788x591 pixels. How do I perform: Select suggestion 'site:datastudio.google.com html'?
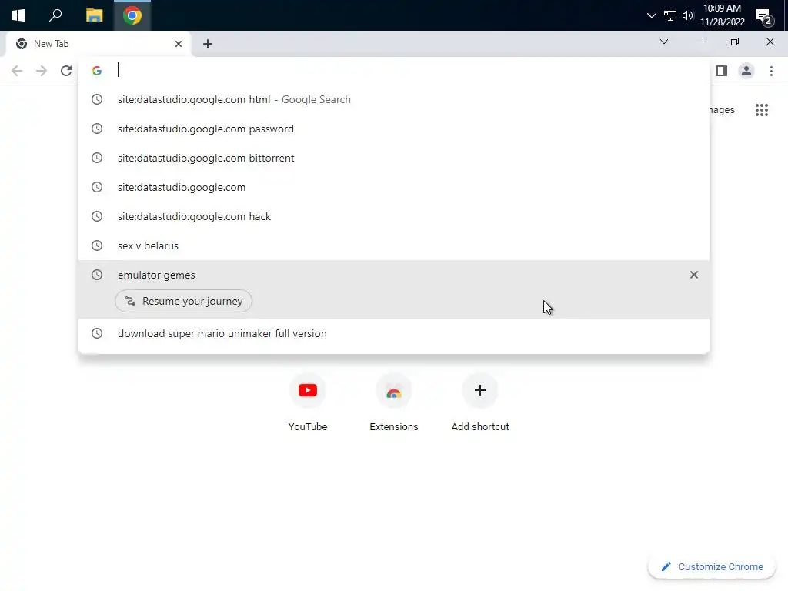point(394,99)
